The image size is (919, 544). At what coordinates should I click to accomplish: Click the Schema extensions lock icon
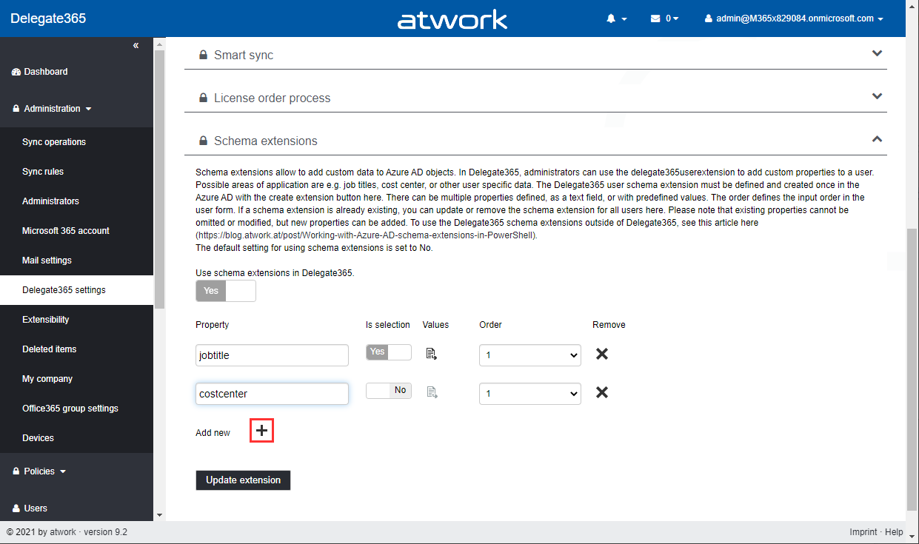tap(203, 141)
